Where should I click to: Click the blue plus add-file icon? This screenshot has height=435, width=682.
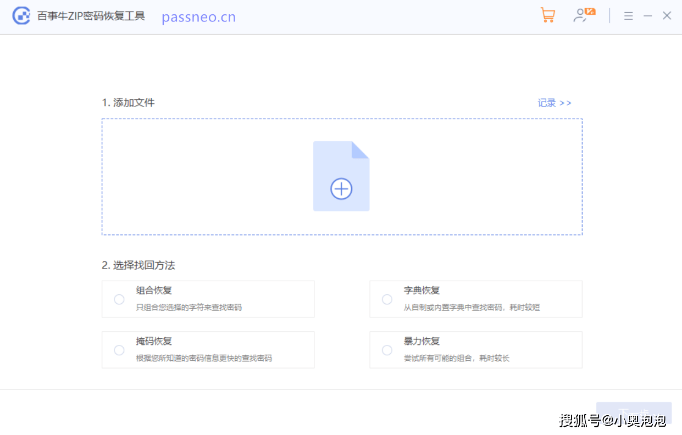click(341, 189)
